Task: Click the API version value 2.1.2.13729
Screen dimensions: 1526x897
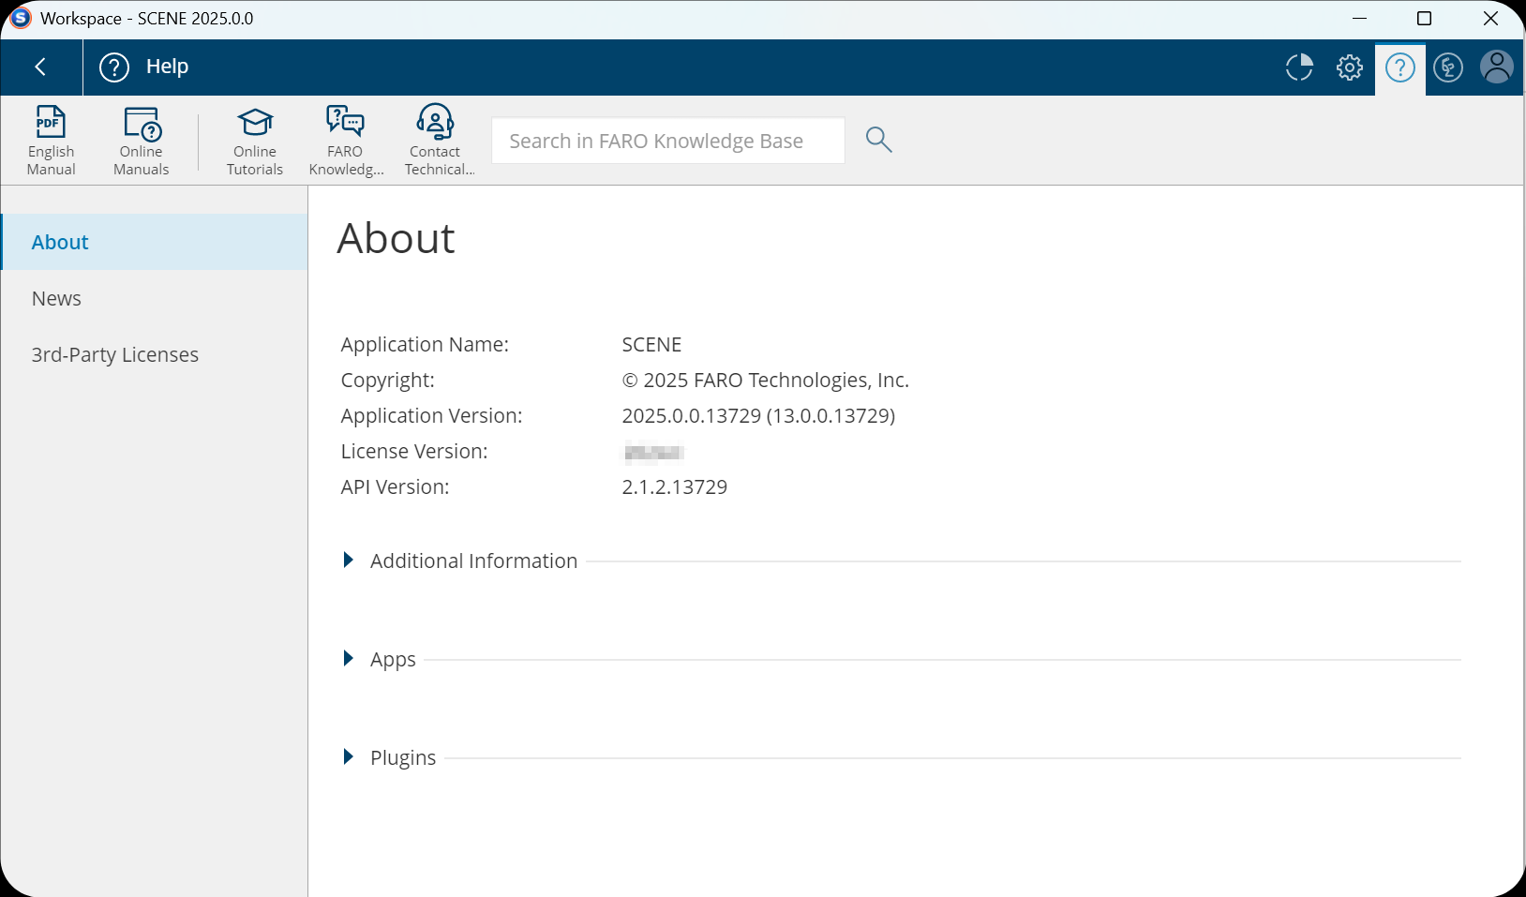Action: (675, 486)
